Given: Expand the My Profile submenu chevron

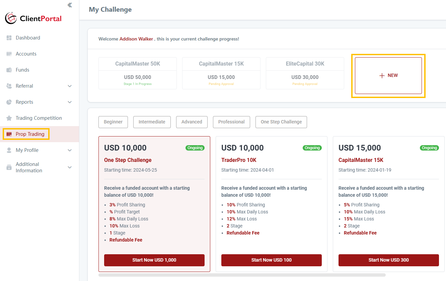Looking at the screenshot, I should (70, 150).
